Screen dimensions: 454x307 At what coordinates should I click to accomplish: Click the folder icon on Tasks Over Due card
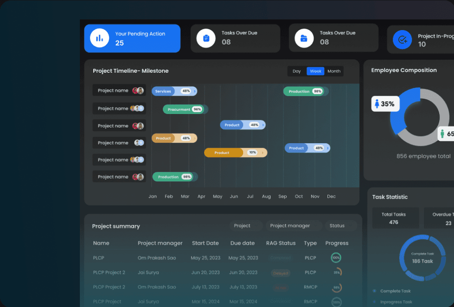tap(304, 38)
